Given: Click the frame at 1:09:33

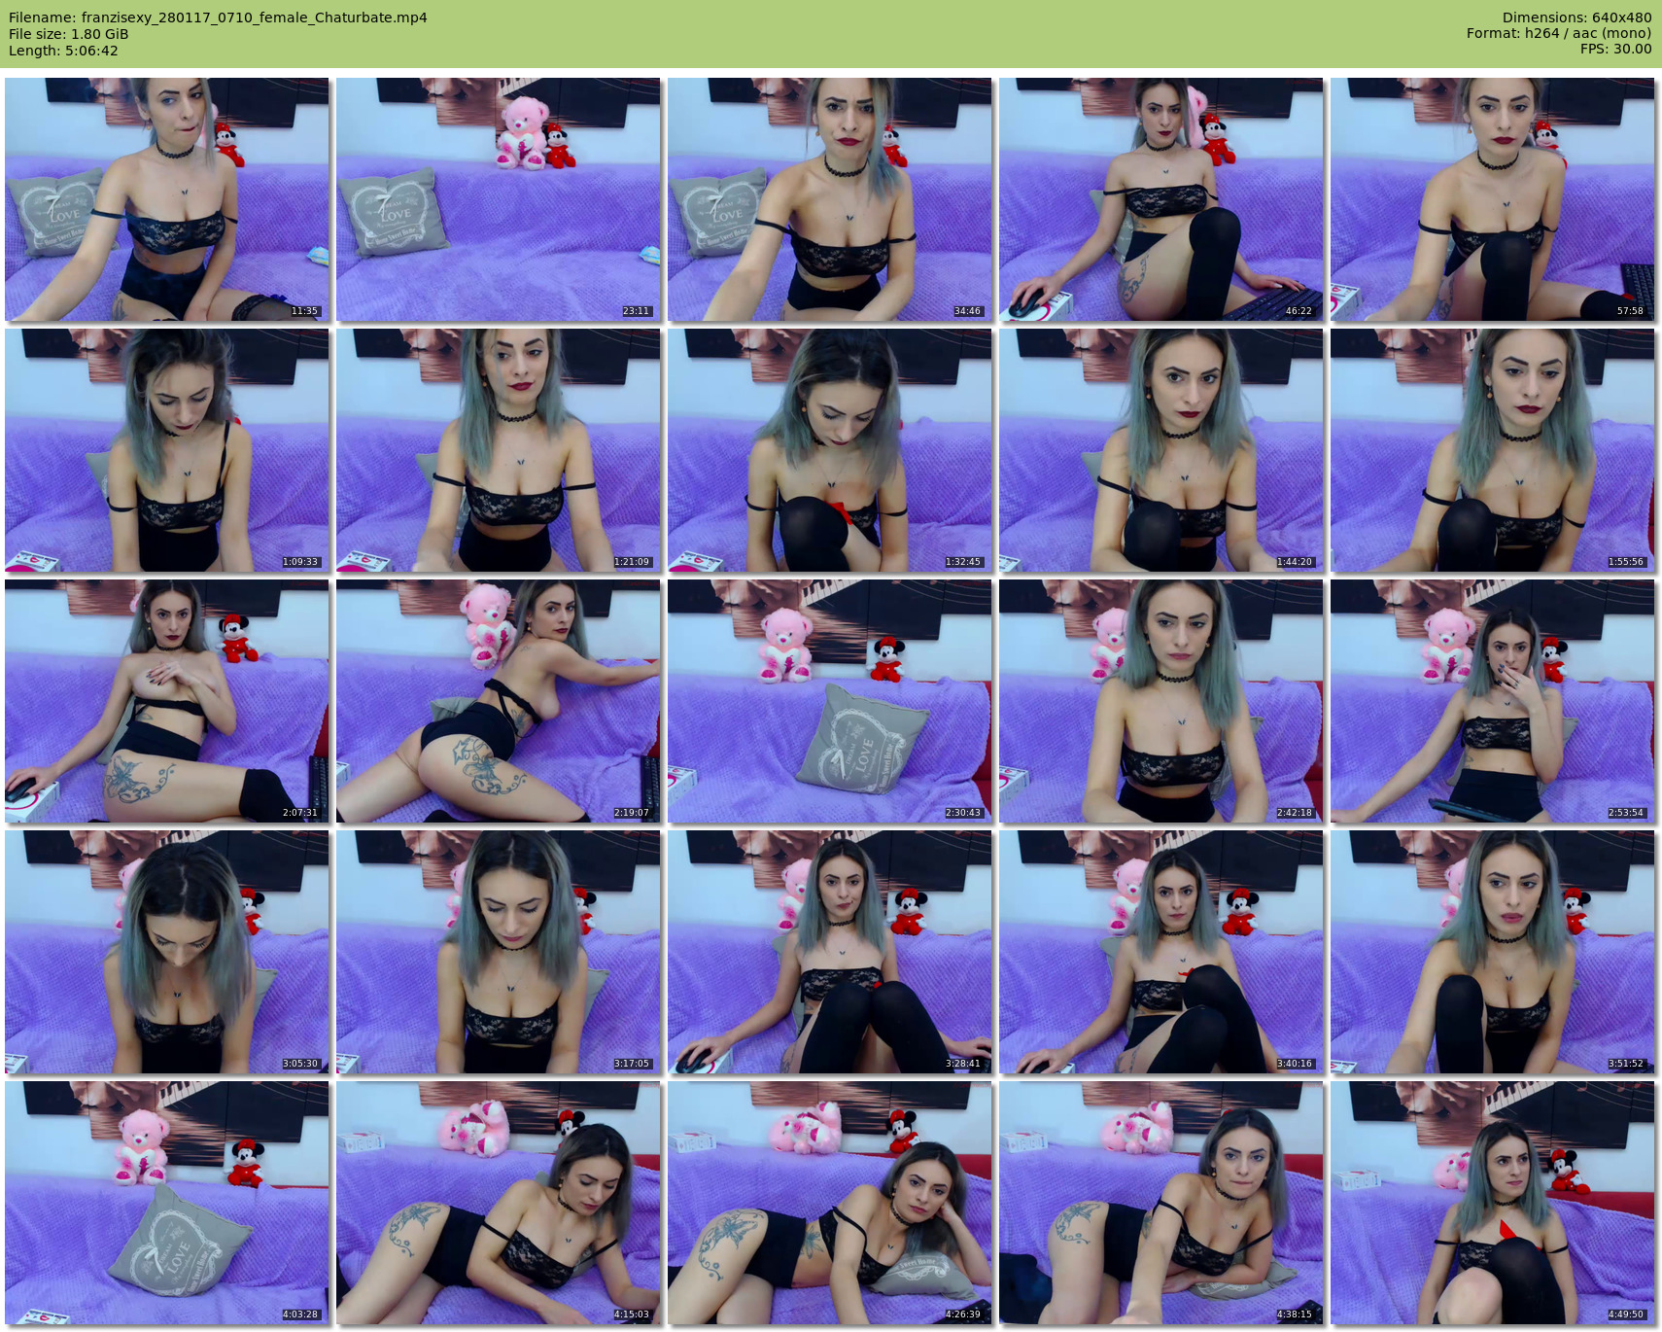Looking at the screenshot, I should point(167,450).
